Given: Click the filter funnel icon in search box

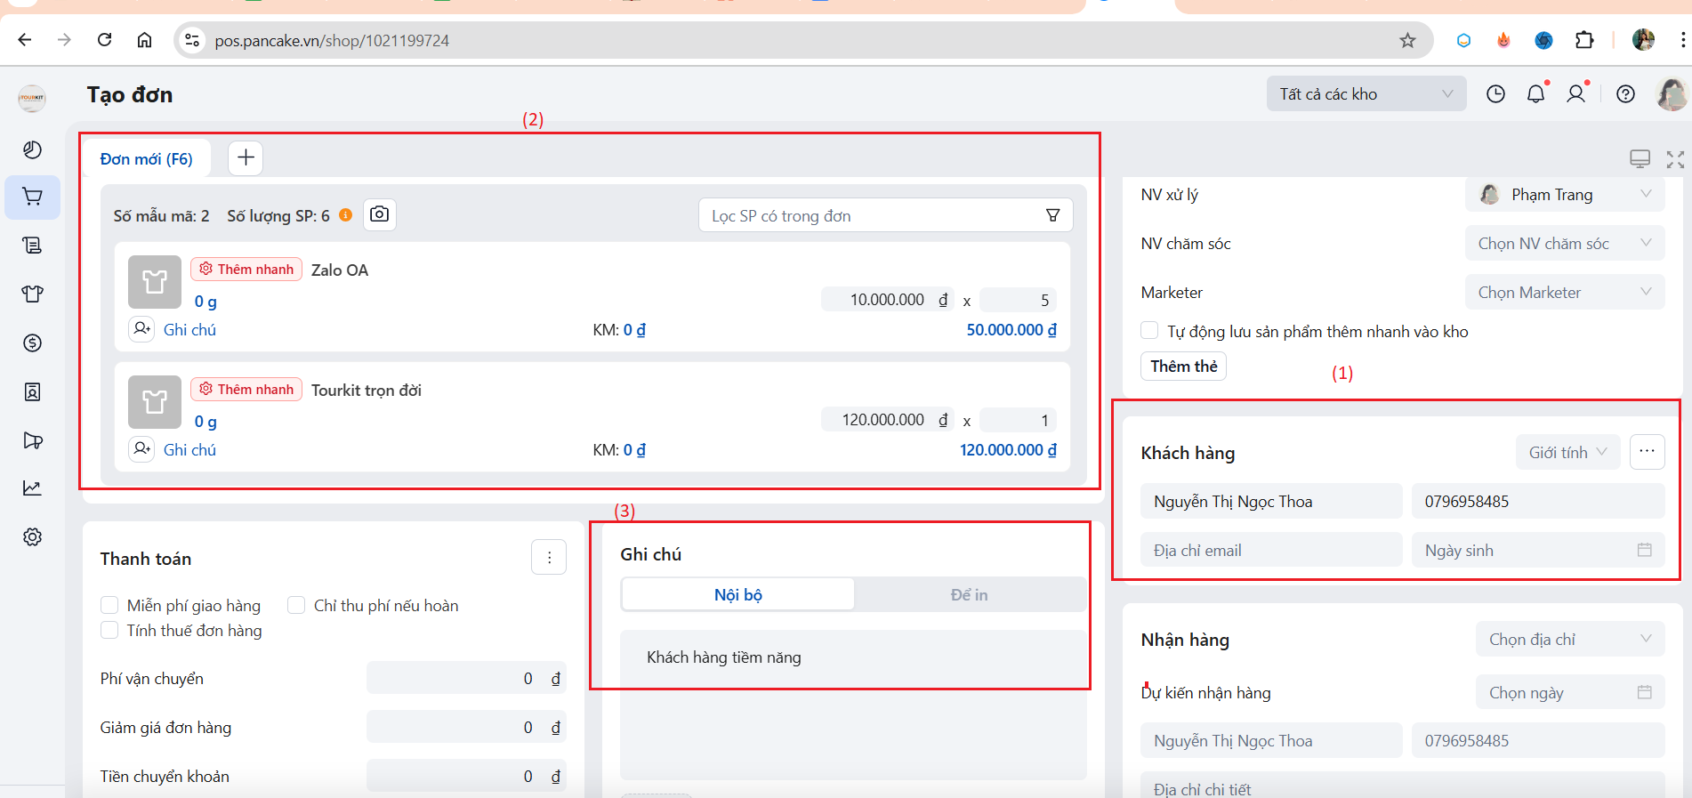Looking at the screenshot, I should click(x=1052, y=215).
